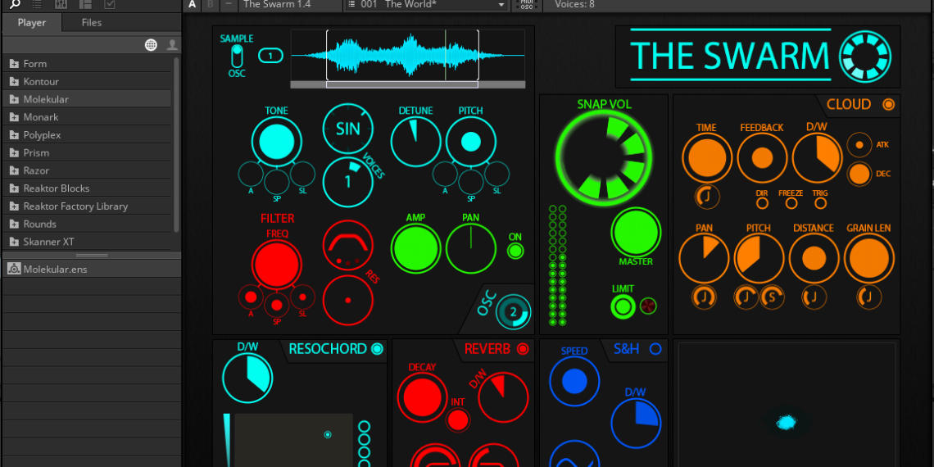Image resolution: width=934 pixels, height=467 pixels.
Task: Click the user icon in the browser panel
Action: point(172,45)
